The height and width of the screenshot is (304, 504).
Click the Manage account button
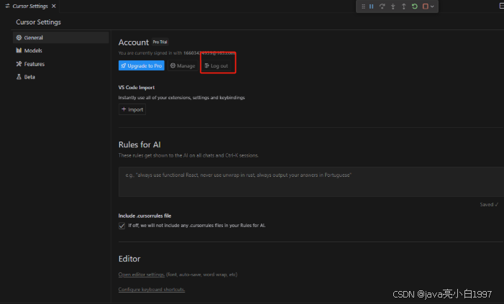(x=183, y=65)
